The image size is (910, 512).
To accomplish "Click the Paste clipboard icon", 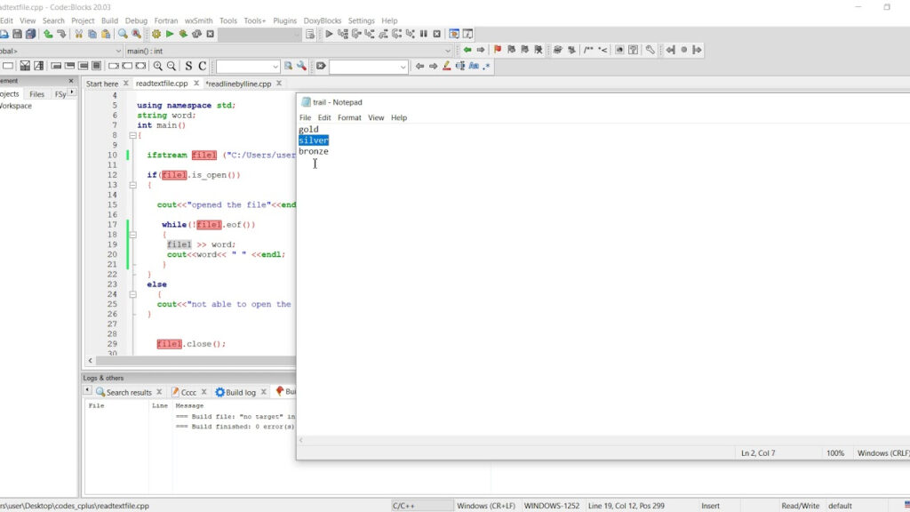I will click(x=106, y=35).
